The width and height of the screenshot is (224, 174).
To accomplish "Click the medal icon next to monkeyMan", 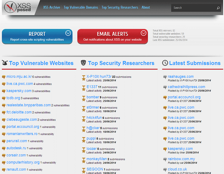I will (x=83, y=161).
